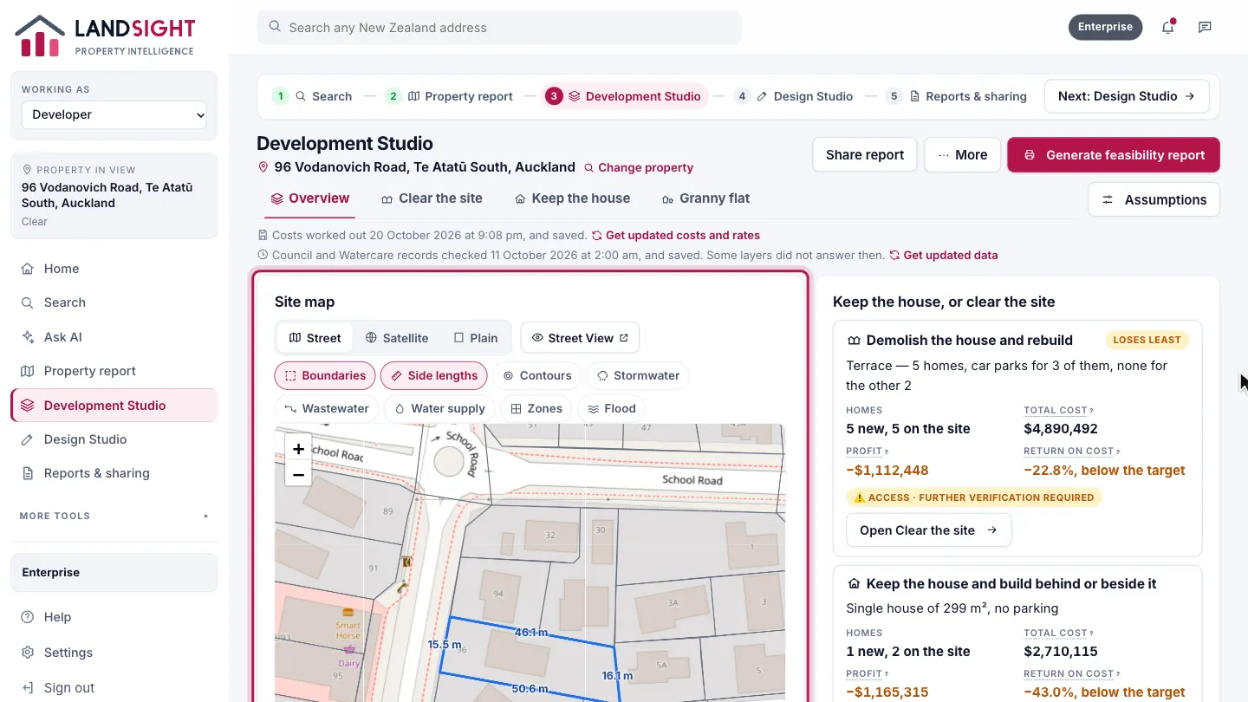Click the Loses Least badge
Viewport: 1248px width, 702px height.
[1147, 341]
